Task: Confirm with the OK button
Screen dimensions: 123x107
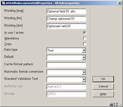Action: [103, 79]
